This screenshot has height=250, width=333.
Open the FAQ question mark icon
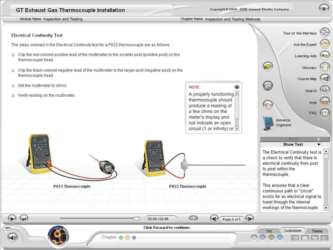pyautogui.click(x=325, y=113)
